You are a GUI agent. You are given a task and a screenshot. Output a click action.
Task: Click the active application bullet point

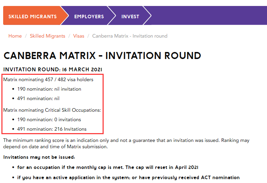coord(128,177)
